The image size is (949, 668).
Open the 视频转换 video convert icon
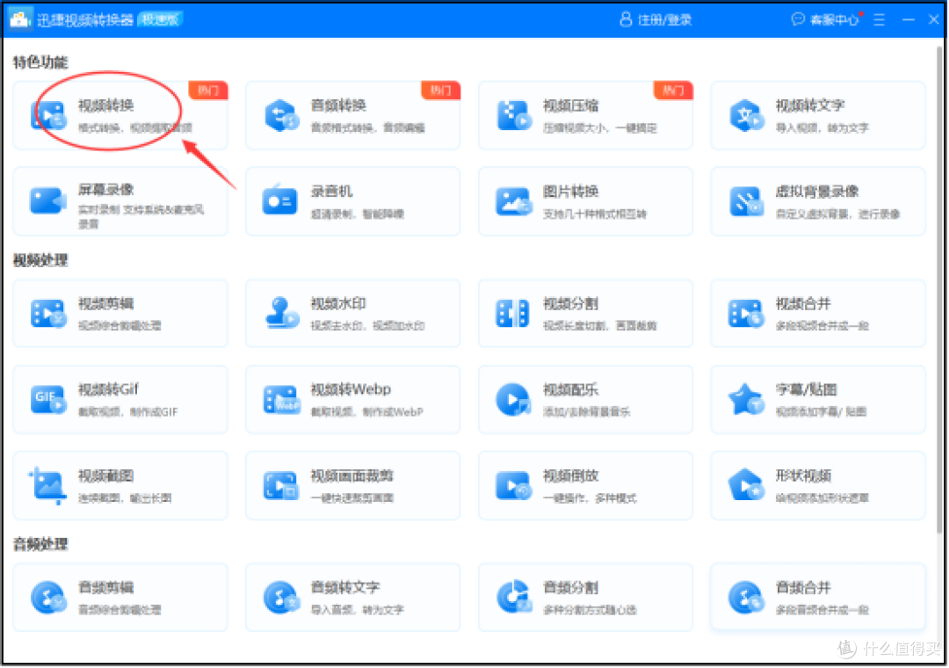coord(47,115)
